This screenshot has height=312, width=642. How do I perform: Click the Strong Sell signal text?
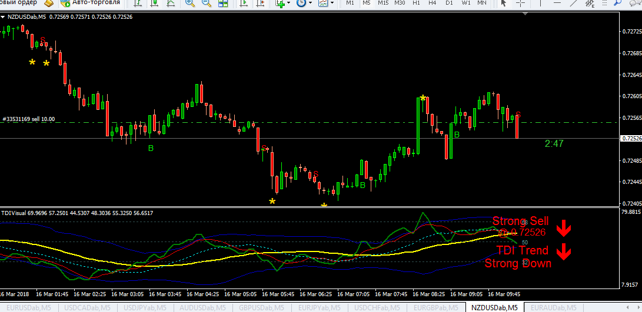(520, 222)
